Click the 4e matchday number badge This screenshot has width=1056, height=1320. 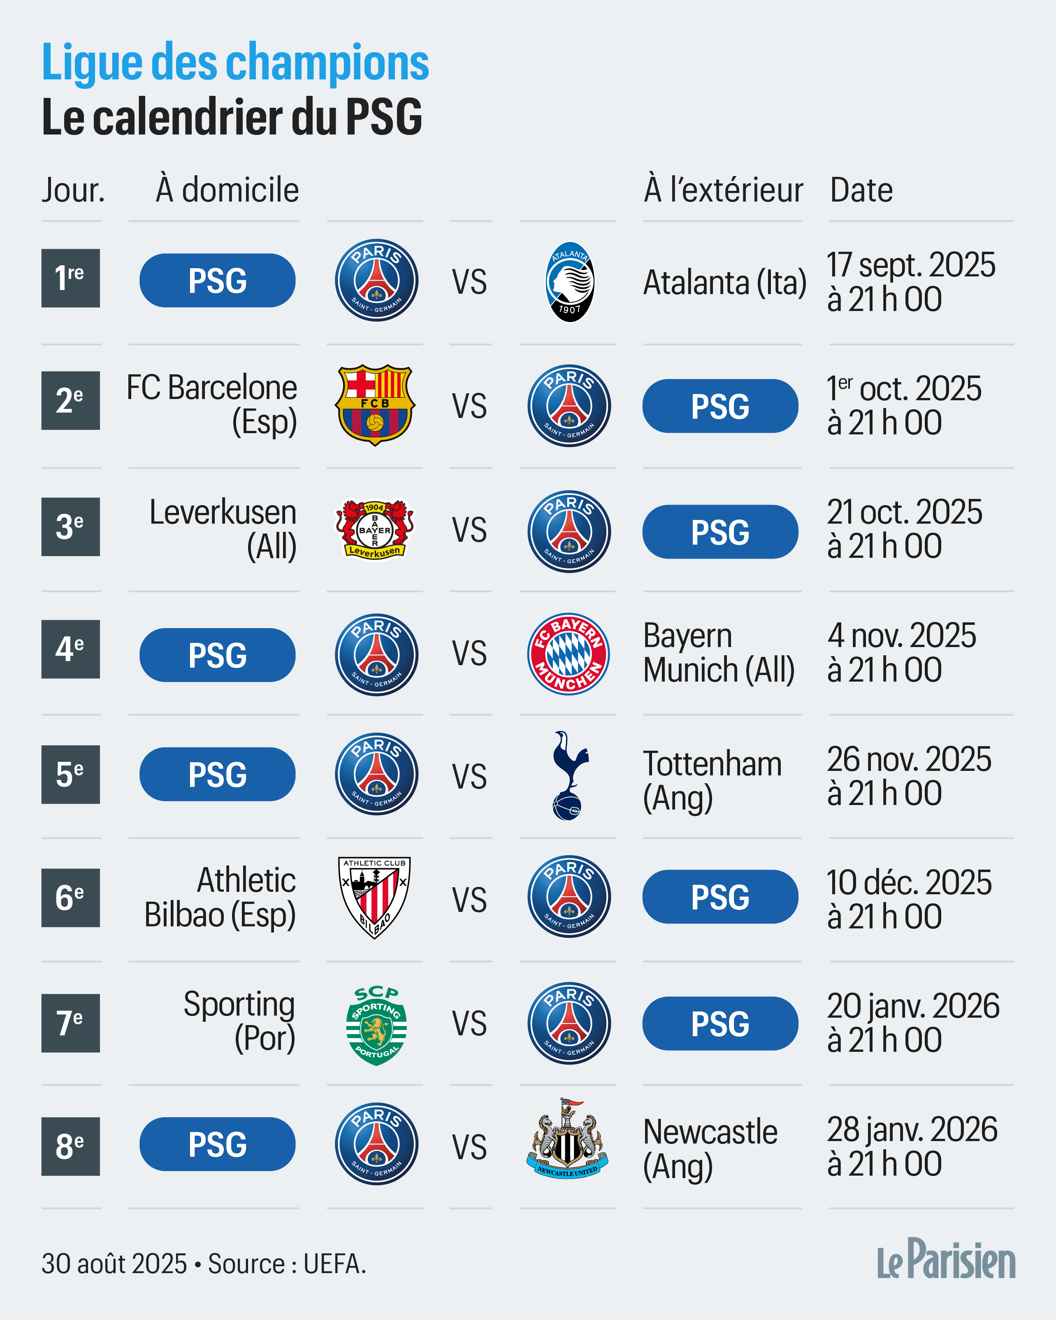click(70, 649)
